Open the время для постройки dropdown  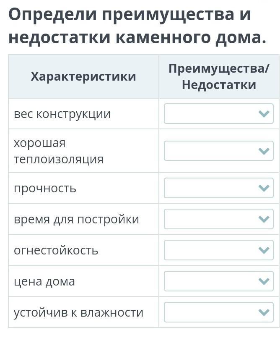[x=218, y=219]
